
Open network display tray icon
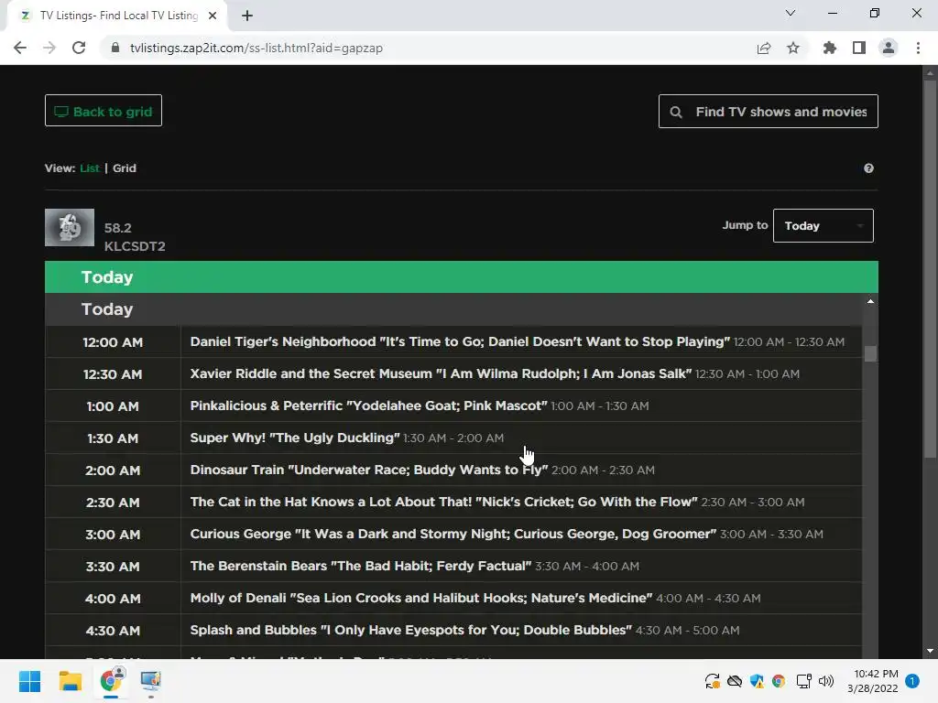tap(803, 681)
